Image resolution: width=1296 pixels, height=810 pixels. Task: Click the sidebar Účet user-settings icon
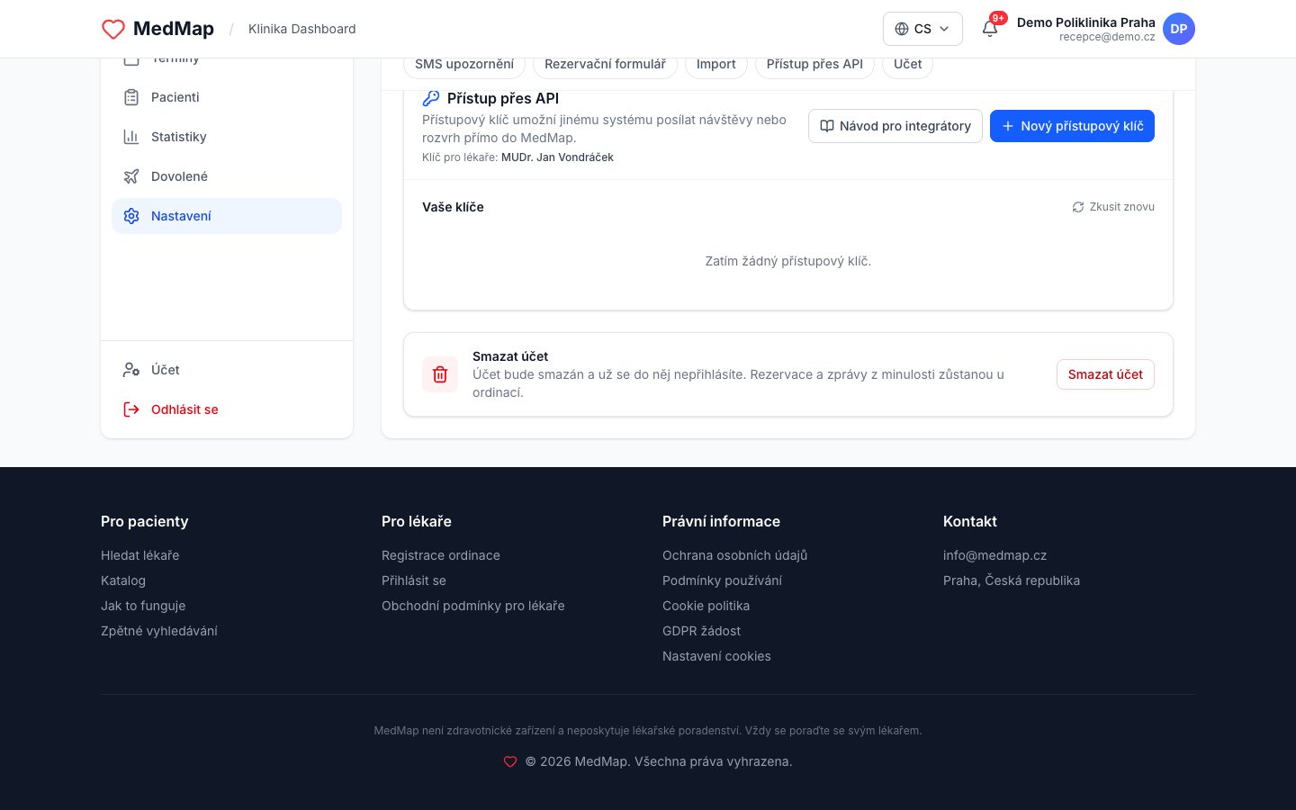131,370
